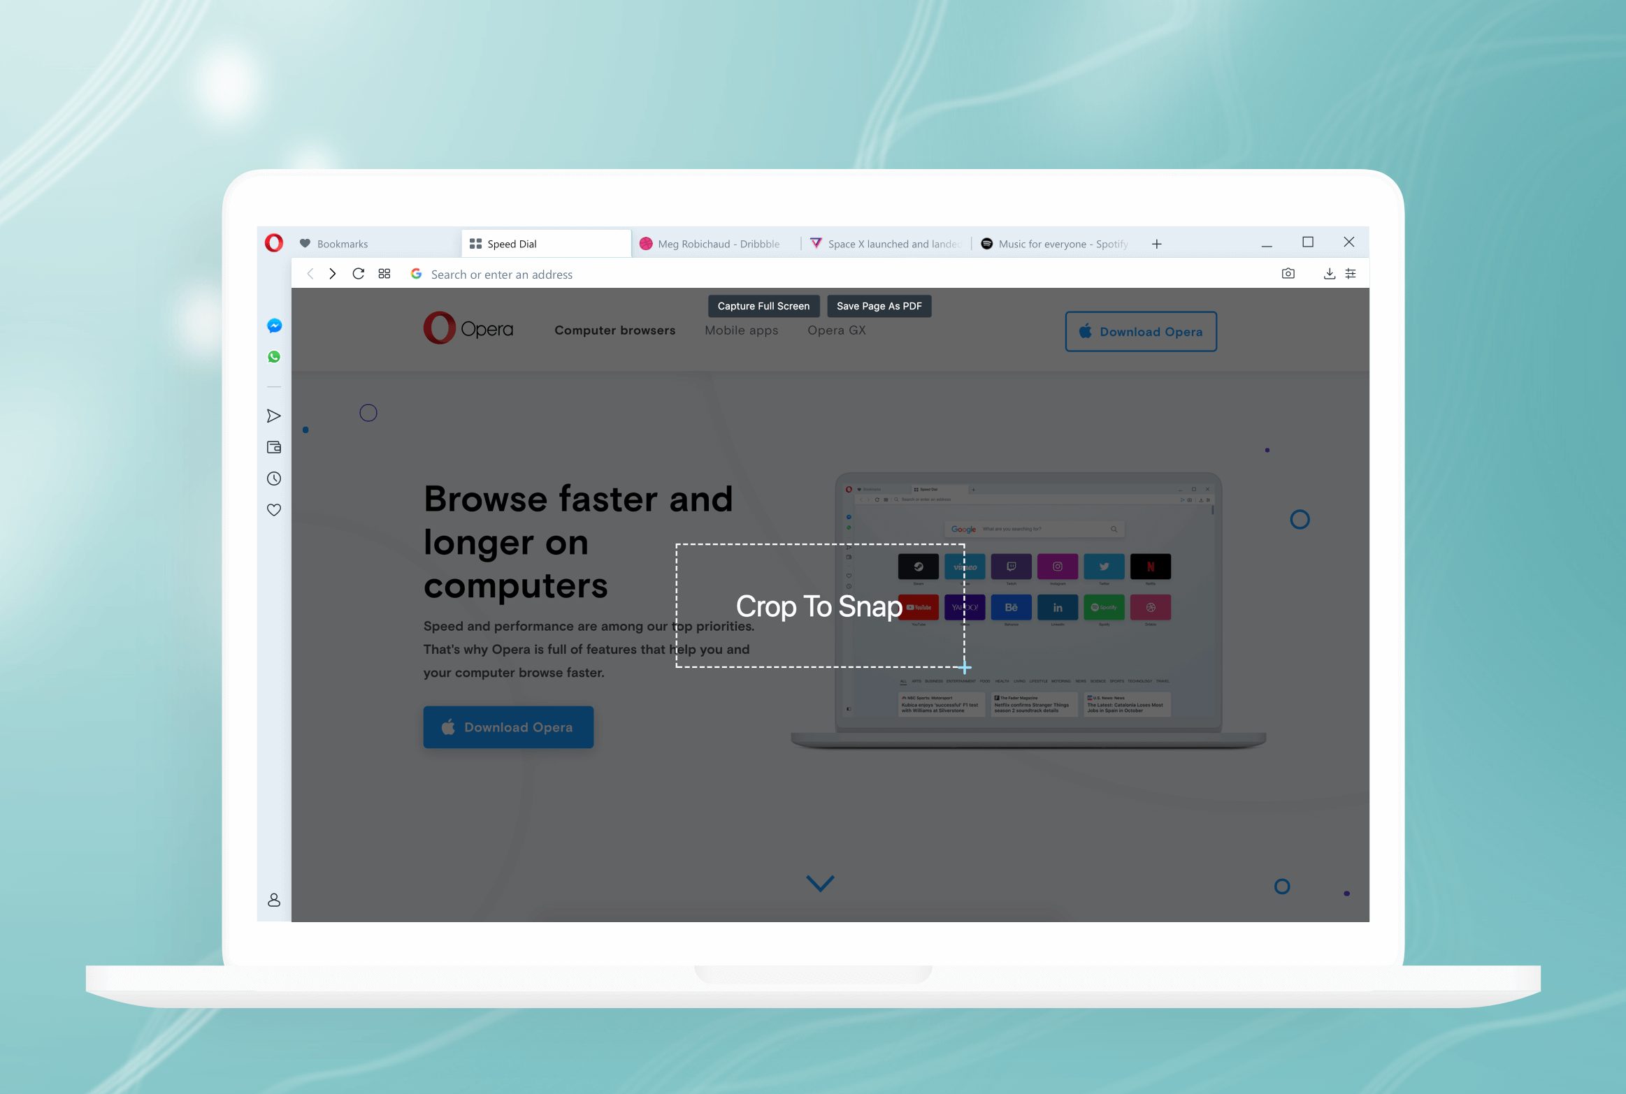This screenshot has width=1626, height=1094.
Task: Switch to the Meg Robichaud Dribbble tab
Action: click(x=717, y=244)
